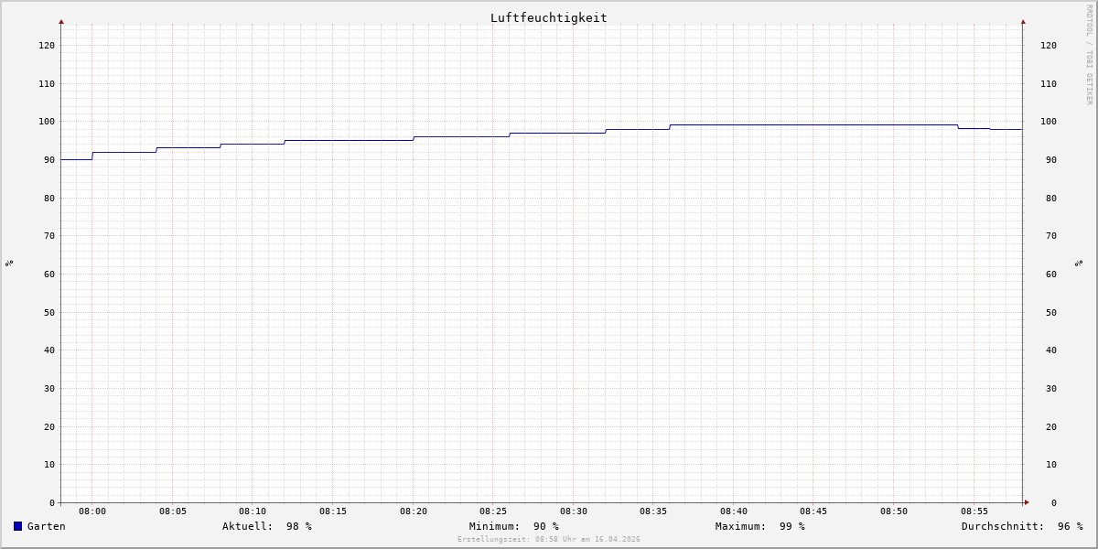Select the Garten legend label

tap(47, 526)
